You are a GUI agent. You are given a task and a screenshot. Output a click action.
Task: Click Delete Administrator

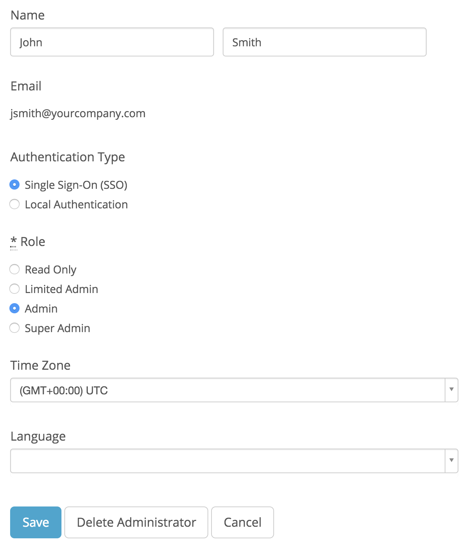tap(136, 522)
